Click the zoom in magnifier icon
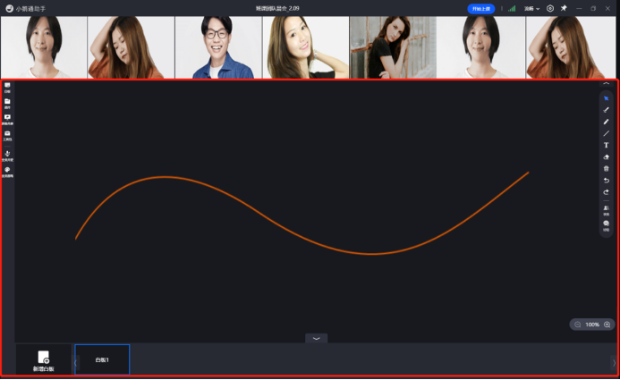 coord(607,325)
